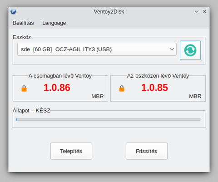Screen dimensions: 218x182
Task: Open the Language menu
Action: pos(54,23)
